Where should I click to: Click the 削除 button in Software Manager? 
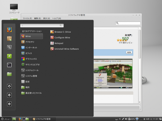tap(129, 52)
